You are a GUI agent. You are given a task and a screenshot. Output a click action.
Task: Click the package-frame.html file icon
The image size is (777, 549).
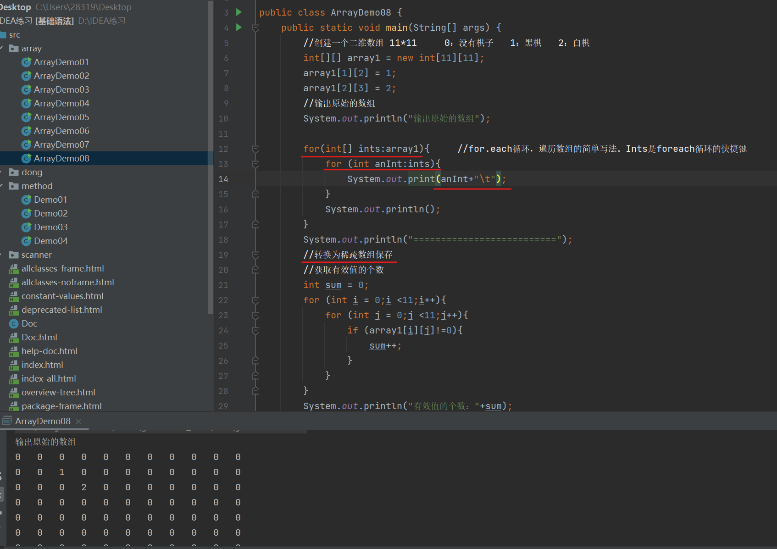coord(14,406)
